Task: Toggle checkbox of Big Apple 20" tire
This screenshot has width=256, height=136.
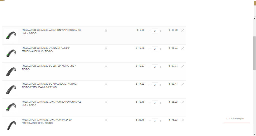Action: tap(106, 84)
